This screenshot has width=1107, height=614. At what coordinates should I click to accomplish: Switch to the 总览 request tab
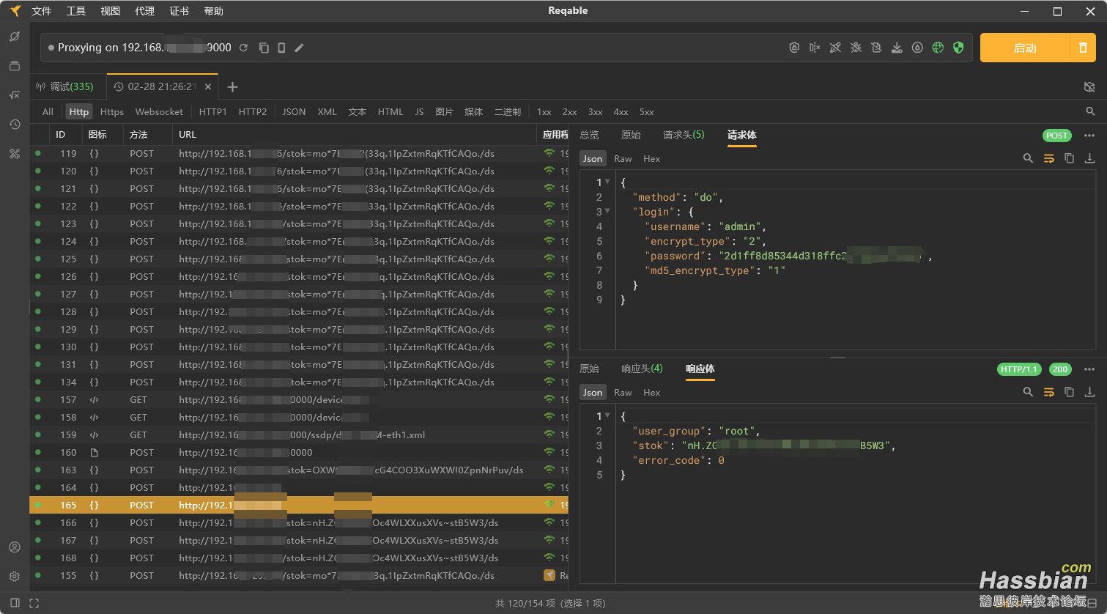pos(589,135)
